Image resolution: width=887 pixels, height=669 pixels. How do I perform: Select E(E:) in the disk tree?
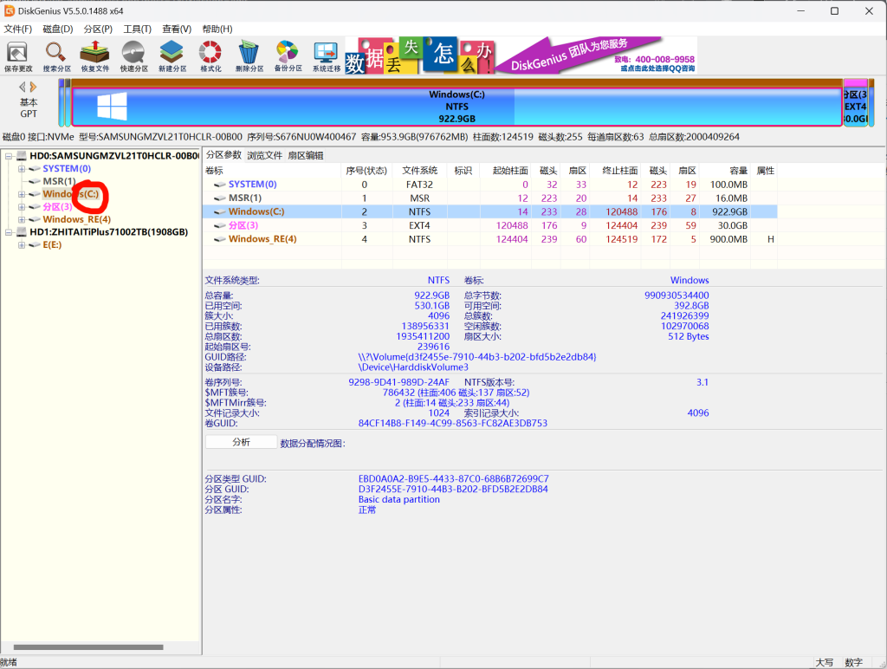(x=52, y=245)
